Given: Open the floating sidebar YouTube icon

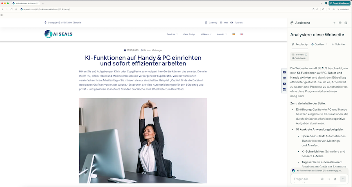Looking at the screenshot, I should [284, 84].
